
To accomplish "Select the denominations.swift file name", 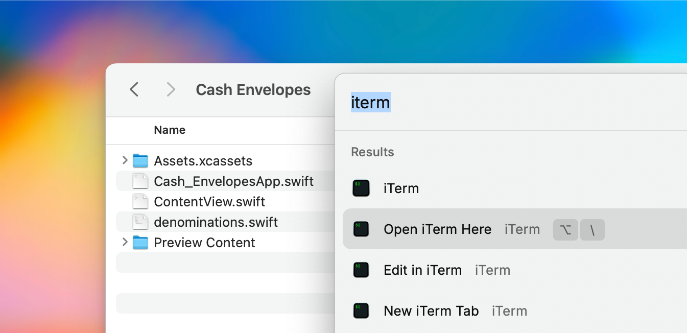I will pos(216,222).
